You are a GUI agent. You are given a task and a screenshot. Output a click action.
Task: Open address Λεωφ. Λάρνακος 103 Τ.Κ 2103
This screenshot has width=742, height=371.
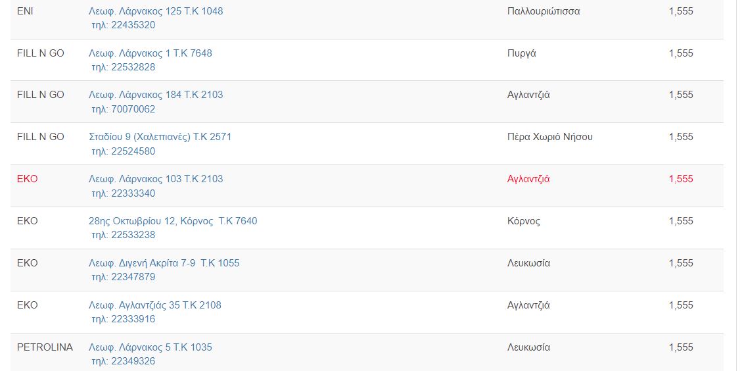(156, 179)
